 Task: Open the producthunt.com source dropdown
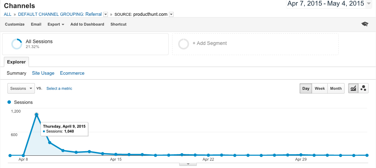[171, 14]
